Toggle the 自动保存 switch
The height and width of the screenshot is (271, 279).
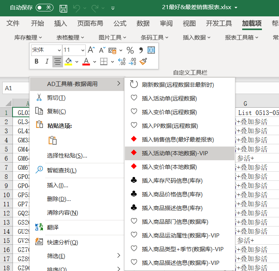[x=44, y=8]
